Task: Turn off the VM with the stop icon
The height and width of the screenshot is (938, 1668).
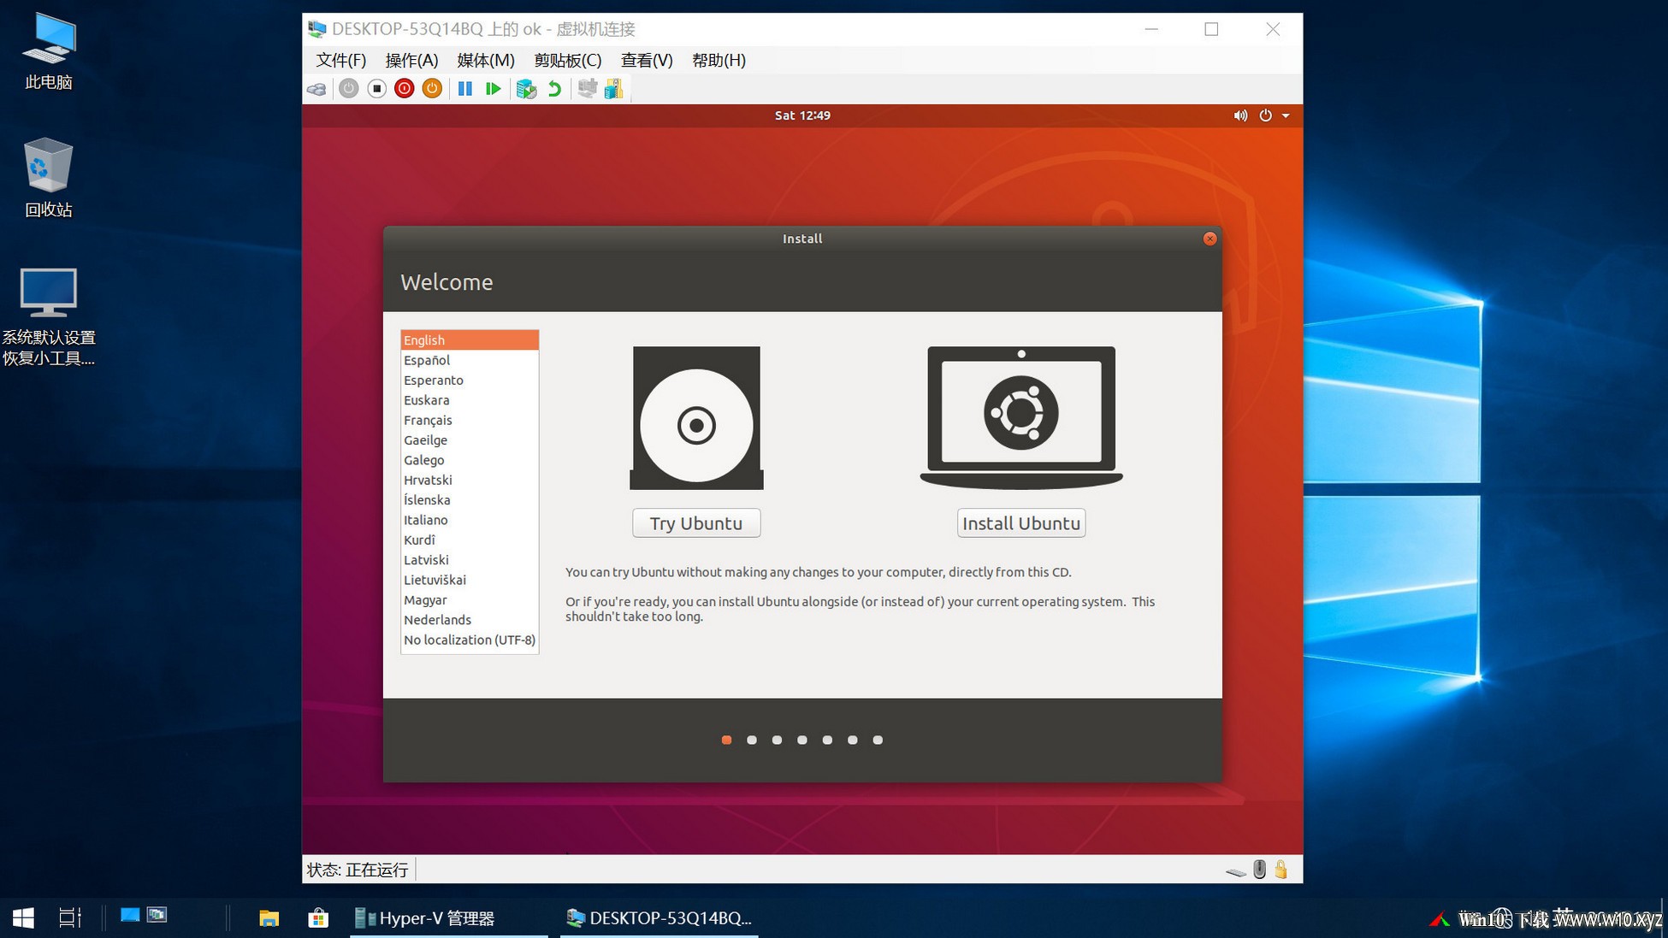Action: point(376,89)
